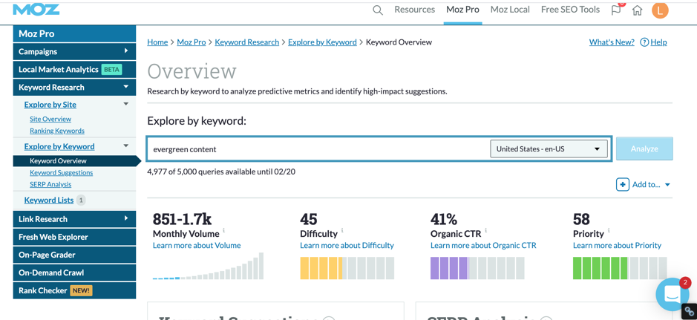
Task: Open Ranking Keywords in sidebar
Action: click(57, 131)
